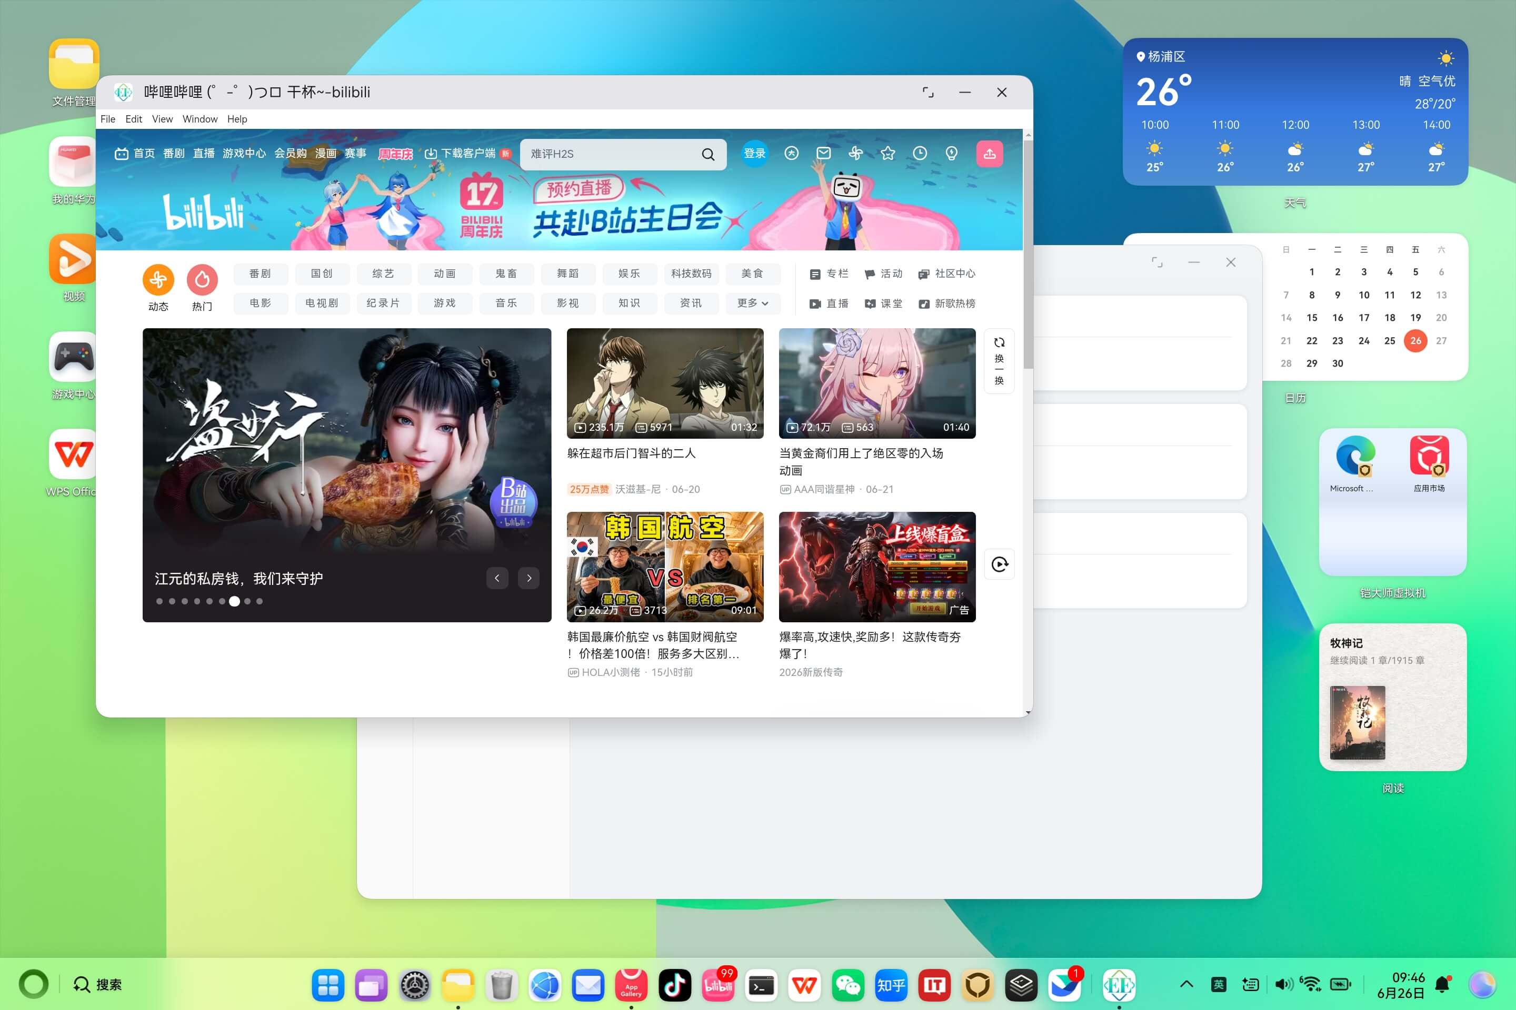Open the Zhihu app in the dock

click(891, 984)
